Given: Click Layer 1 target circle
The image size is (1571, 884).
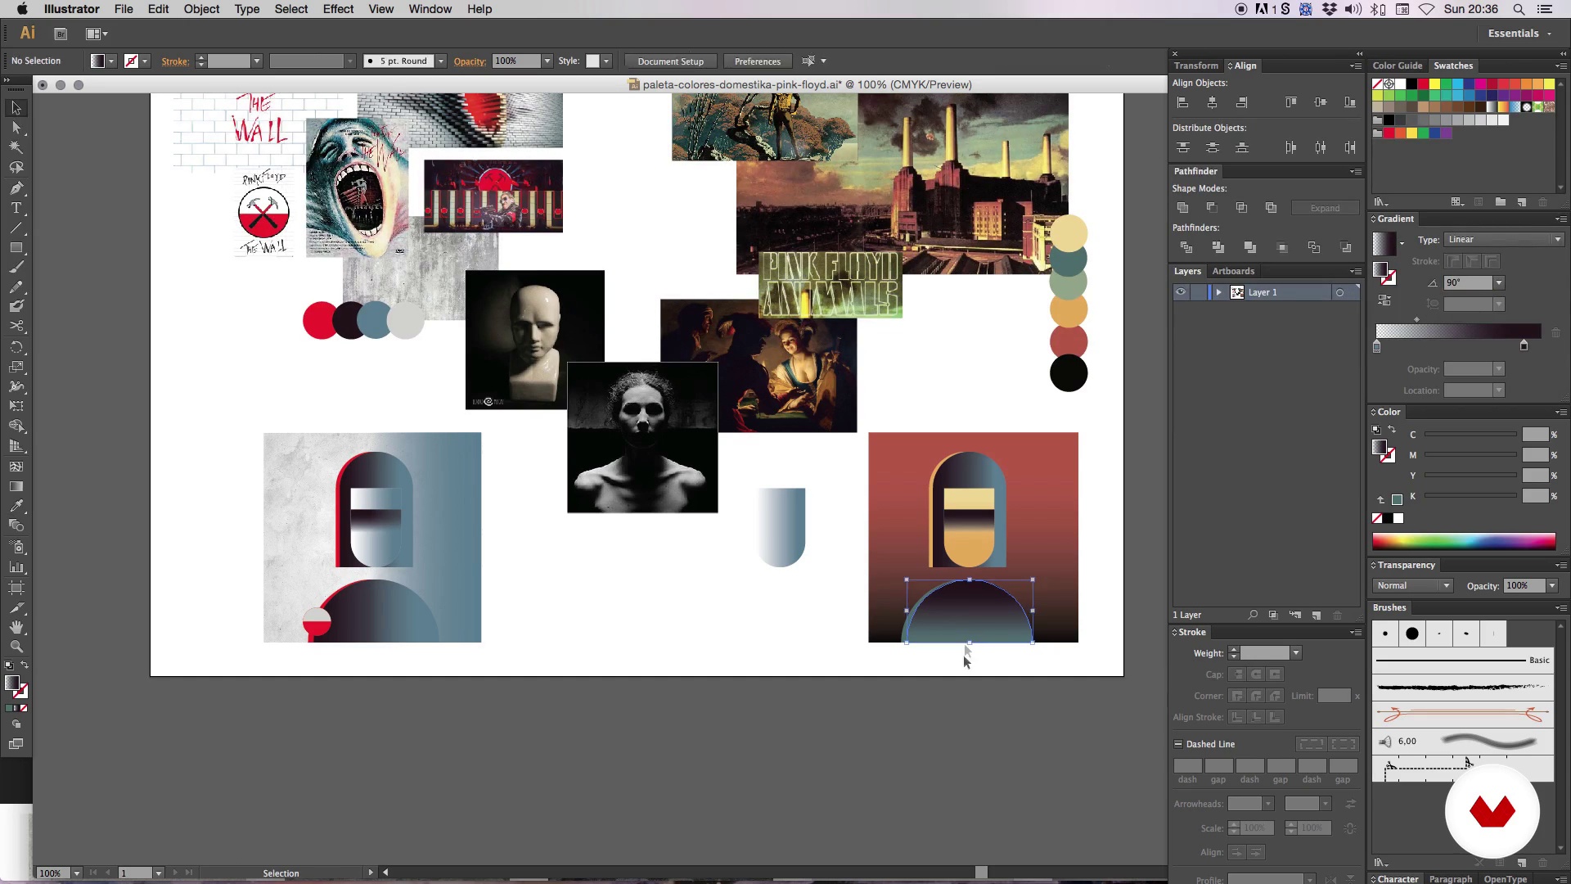Looking at the screenshot, I should pyautogui.click(x=1339, y=292).
